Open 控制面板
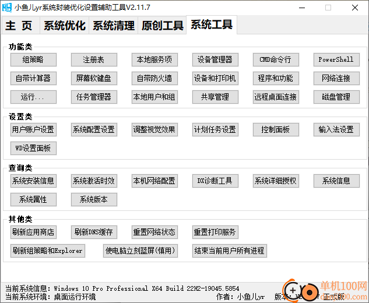 click(276, 129)
